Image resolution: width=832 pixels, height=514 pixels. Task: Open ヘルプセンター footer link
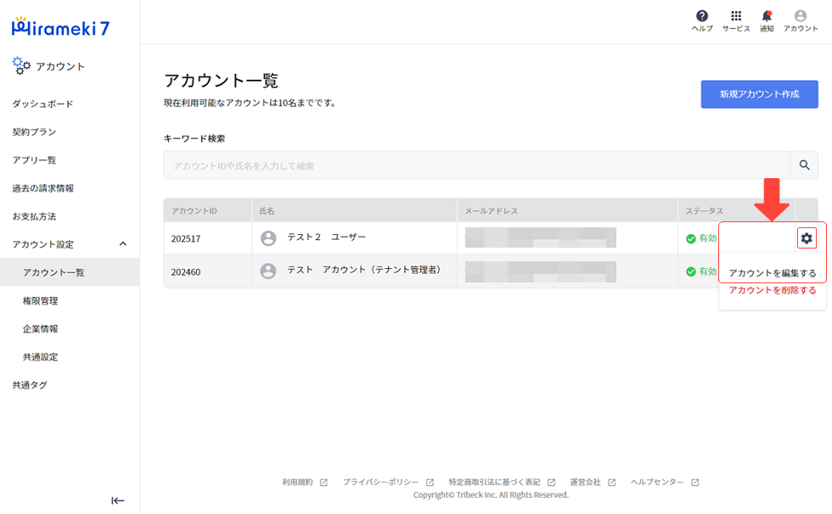(657, 483)
